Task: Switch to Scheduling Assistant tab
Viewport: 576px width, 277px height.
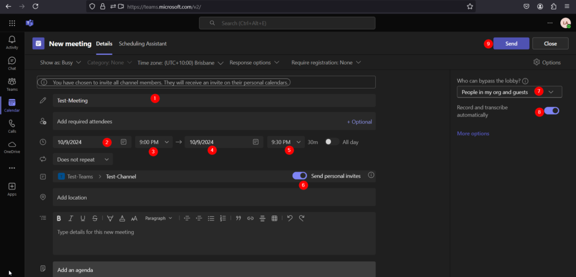Action: [142, 44]
